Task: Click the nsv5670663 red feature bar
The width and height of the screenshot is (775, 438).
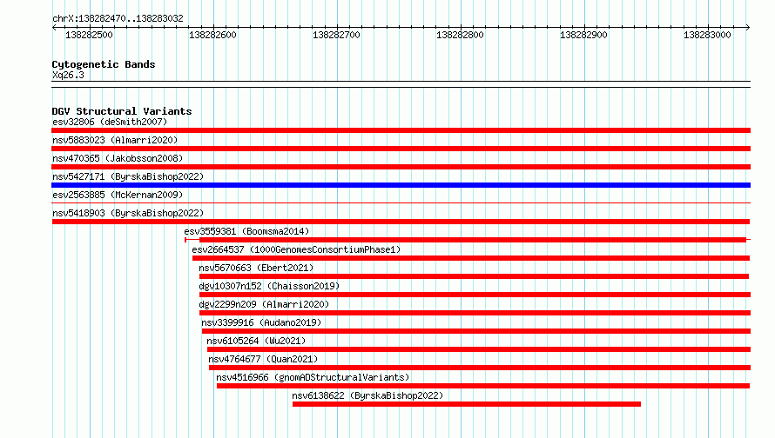Action: coord(474,276)
